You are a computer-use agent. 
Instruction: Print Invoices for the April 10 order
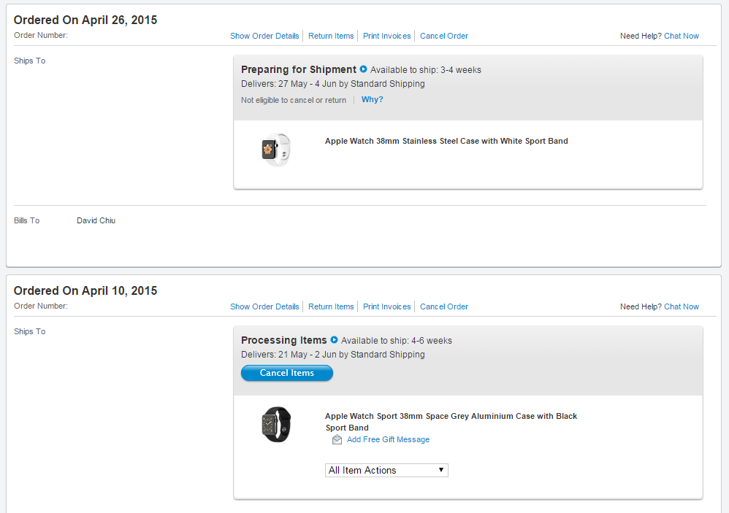pos(387,306)
